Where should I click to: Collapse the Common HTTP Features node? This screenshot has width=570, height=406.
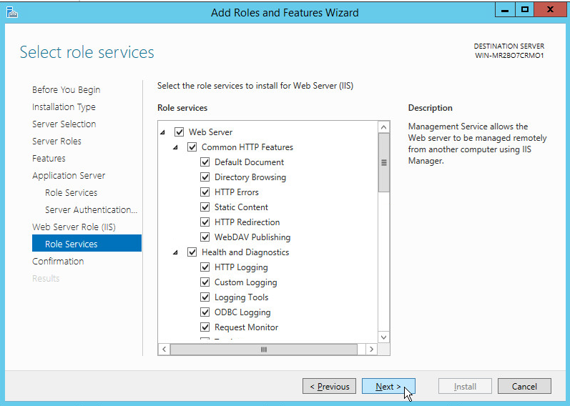pos(175,147)
